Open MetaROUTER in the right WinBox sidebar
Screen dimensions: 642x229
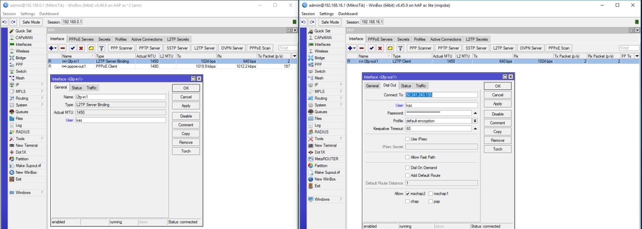click(x=326, y=159)
